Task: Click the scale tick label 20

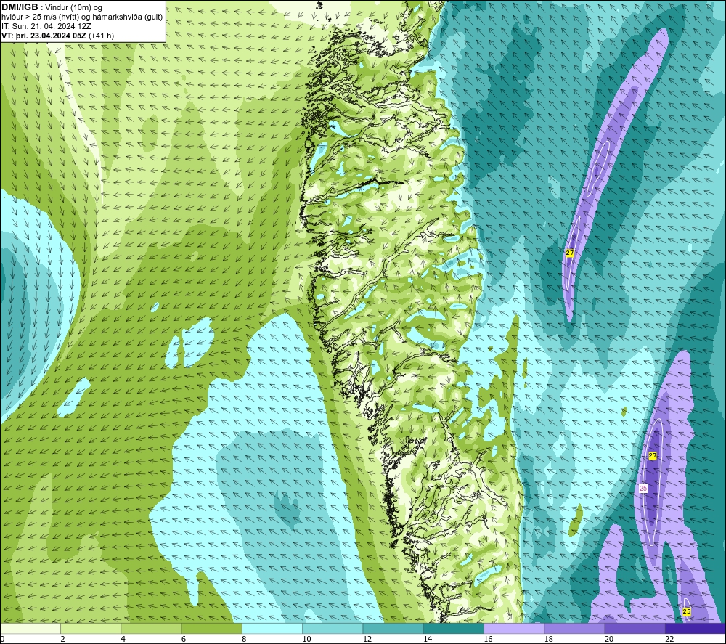Action: pyautogui.click(x=609, y=640)
